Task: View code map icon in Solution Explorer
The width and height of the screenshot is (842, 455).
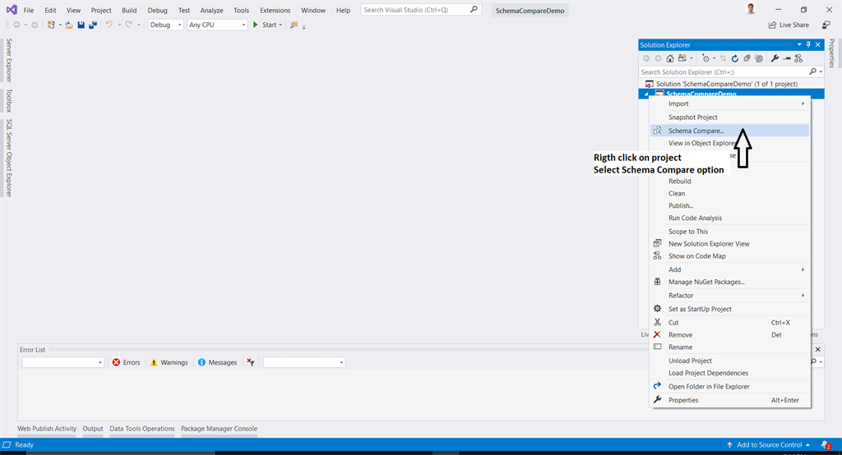Action: 798,58
